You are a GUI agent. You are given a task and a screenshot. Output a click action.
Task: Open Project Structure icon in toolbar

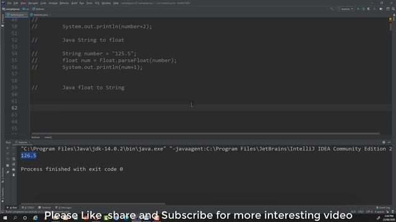click(x=388, y=9)
